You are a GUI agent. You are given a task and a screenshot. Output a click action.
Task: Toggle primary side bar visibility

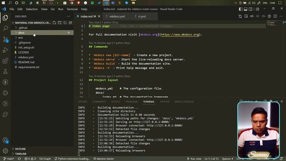tap(240, 9)
